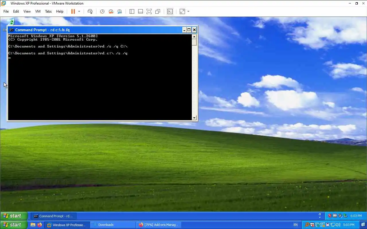Switch to Windows XP Professional taskbar item
Viewport: 367px width, 229px height.
coord(68,225)
